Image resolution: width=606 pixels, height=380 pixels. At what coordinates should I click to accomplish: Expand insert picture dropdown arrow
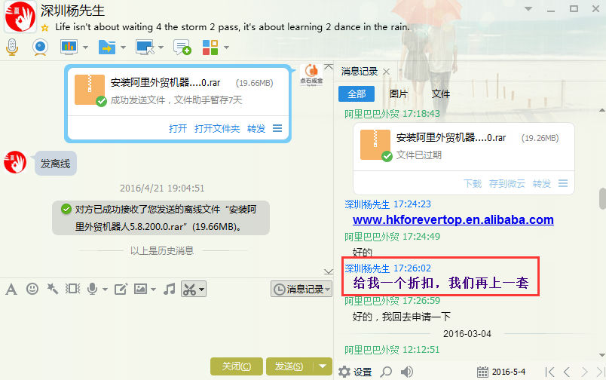point(153,290)
